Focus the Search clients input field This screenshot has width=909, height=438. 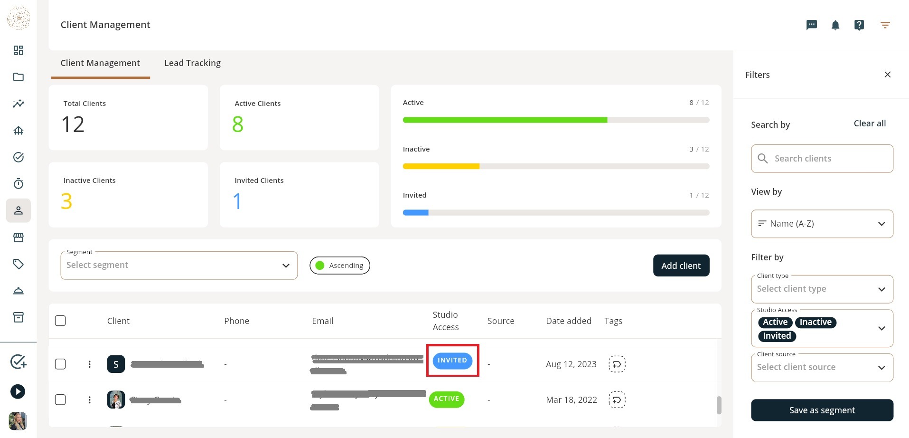822,159
